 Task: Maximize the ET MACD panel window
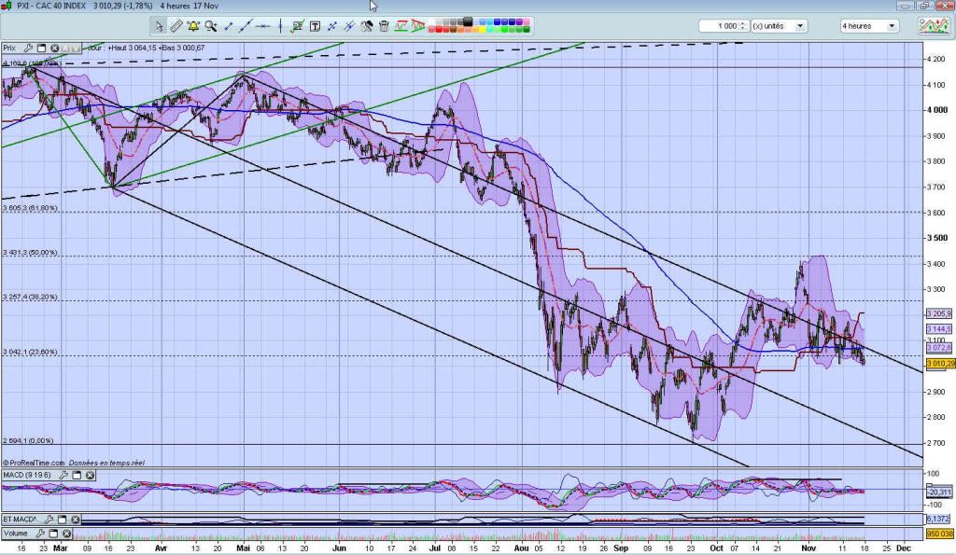pyautogui.click(x=61, y=519)
